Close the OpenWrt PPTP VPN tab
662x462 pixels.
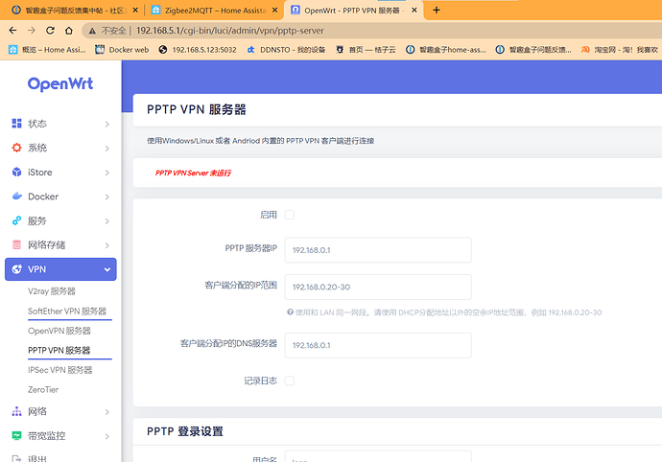pos(414,10)
